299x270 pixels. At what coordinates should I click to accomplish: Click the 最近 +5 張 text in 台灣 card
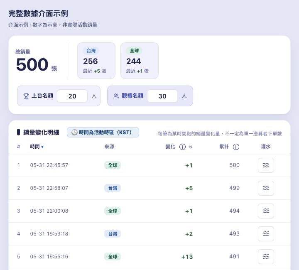(x=95, y=71)
